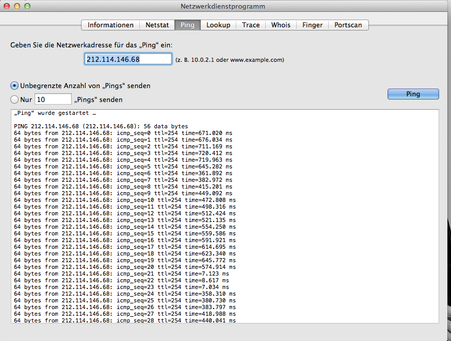This screenshot has width=451, height=341.
Task: Select unlimited pings radio option
Action: (x=14, y=86)
